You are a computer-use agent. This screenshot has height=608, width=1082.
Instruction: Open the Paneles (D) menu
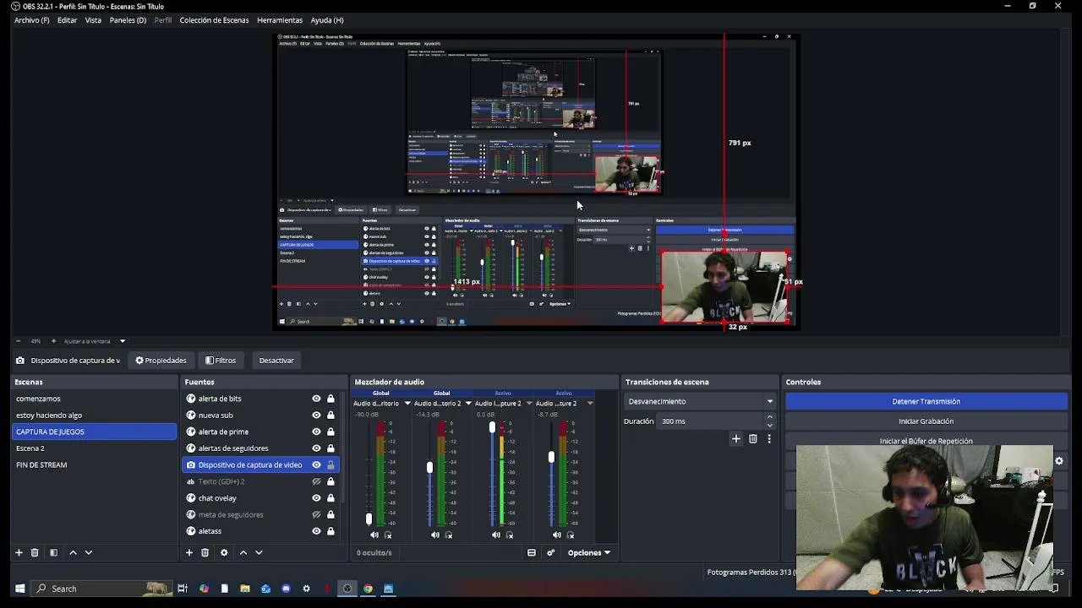[128, 20]
